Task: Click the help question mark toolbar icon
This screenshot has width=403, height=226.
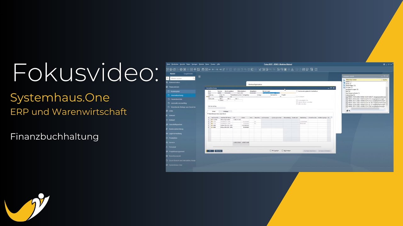Action: click(316, 69)
